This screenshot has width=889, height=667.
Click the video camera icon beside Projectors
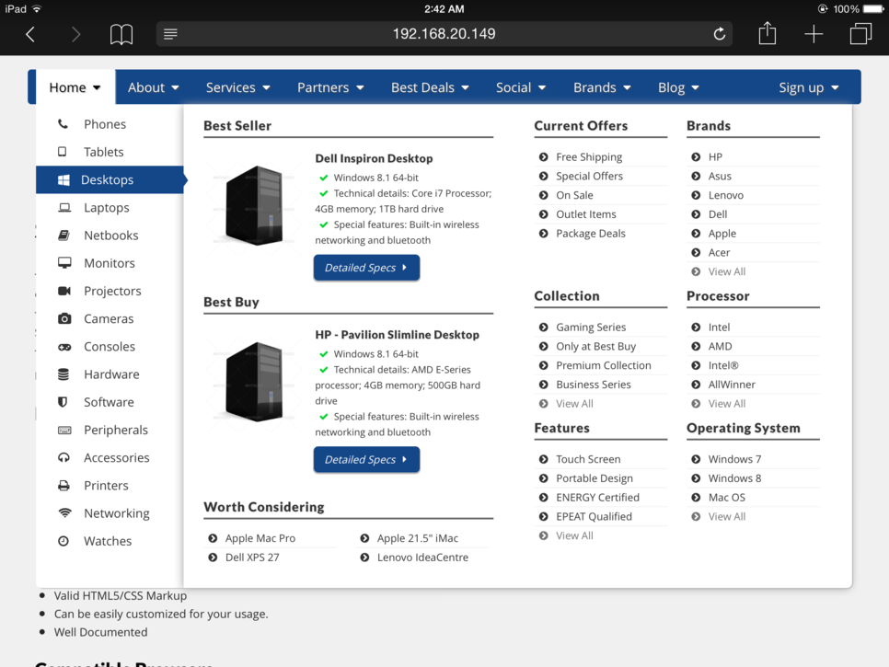pyautogui.click(x=64, y=291)
